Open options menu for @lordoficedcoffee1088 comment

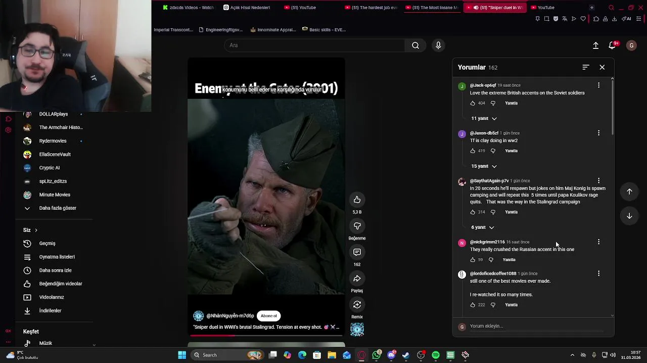point(598,273)
